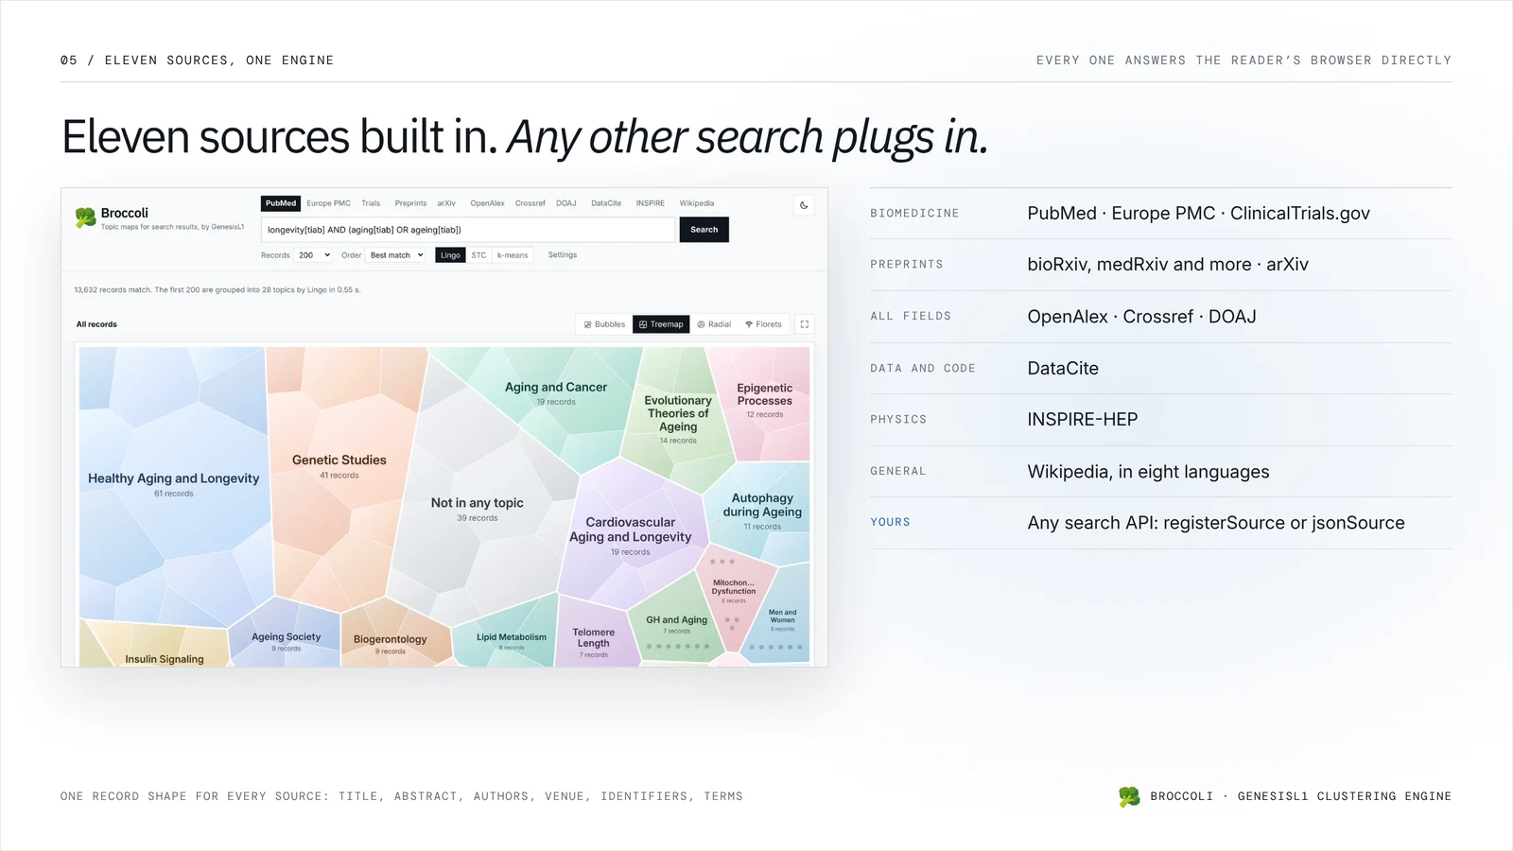Open the Order Best match dropdown
1513x851 pixels.
(396, 255)
